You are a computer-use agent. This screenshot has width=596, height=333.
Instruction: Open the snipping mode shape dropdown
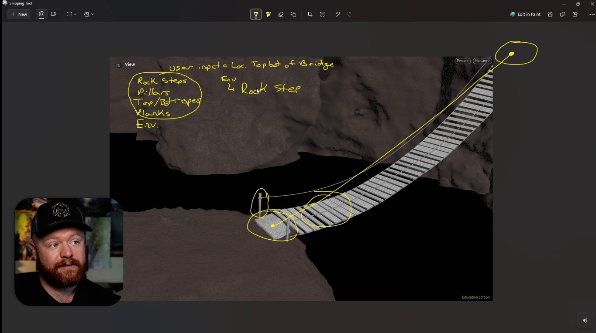tap(71, 14)
